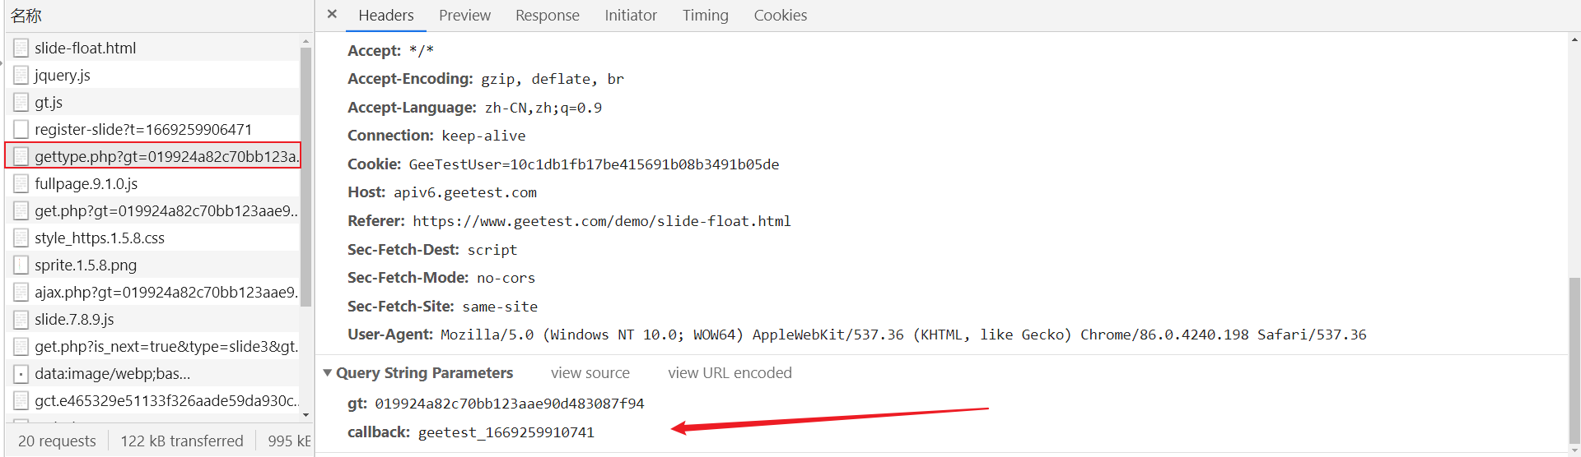This screenshot has width=1581, height=457.
Task: Collapse Query String Parameters section
Action: tap(328, 372)
